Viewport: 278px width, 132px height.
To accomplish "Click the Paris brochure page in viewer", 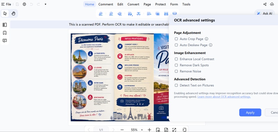I will (x=120, y=77).
